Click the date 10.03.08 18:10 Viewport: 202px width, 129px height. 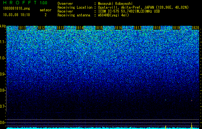coord(16,15)
